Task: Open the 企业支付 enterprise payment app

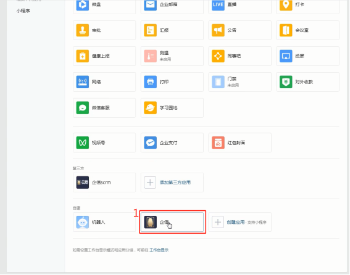Action: (x=172, y=143)
